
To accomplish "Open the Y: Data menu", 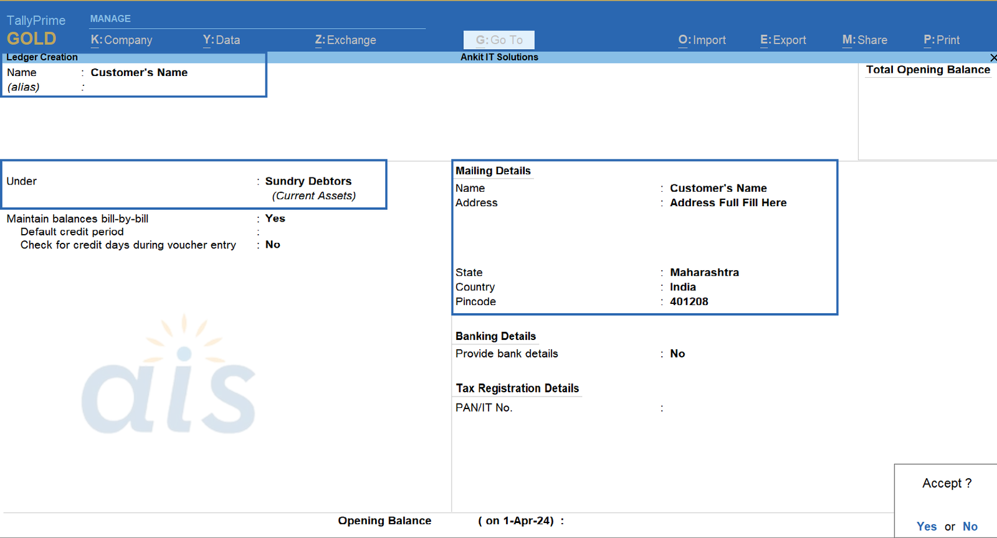I will (221, 40).
